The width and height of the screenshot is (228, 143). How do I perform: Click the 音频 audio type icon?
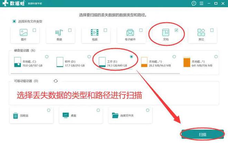click(59, 32)
